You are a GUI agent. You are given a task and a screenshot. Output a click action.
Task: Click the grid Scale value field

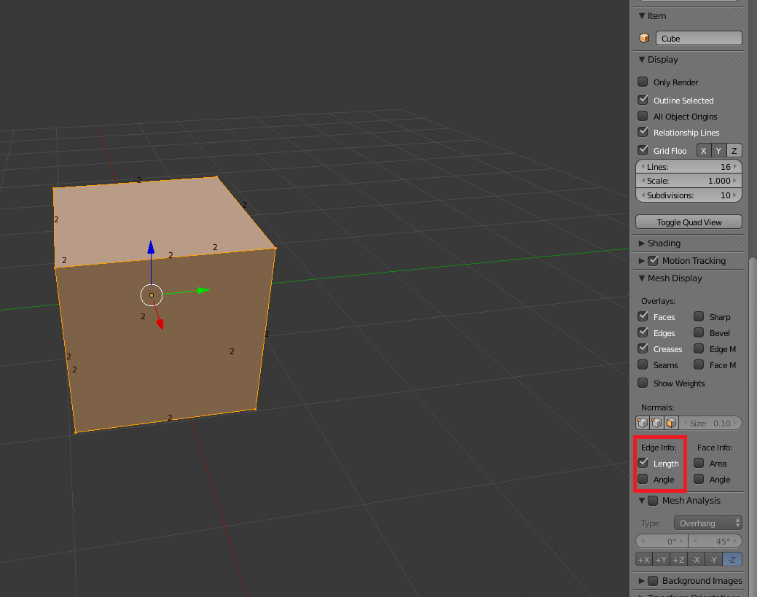pos(689,181)
